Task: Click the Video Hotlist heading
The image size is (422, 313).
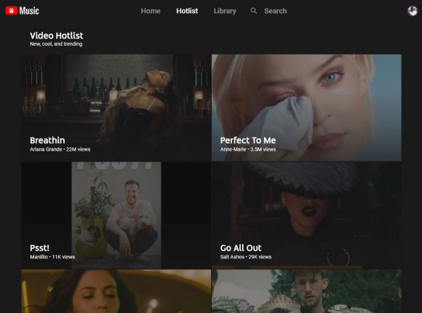Action: (x=57, y=36)
